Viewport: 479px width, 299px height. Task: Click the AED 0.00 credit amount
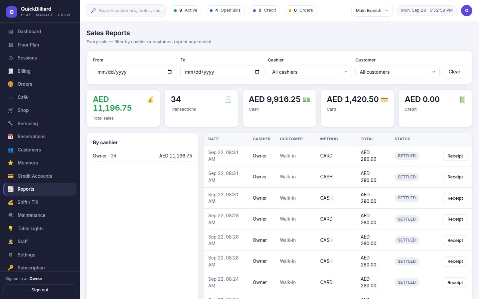[x=422, y=99]
